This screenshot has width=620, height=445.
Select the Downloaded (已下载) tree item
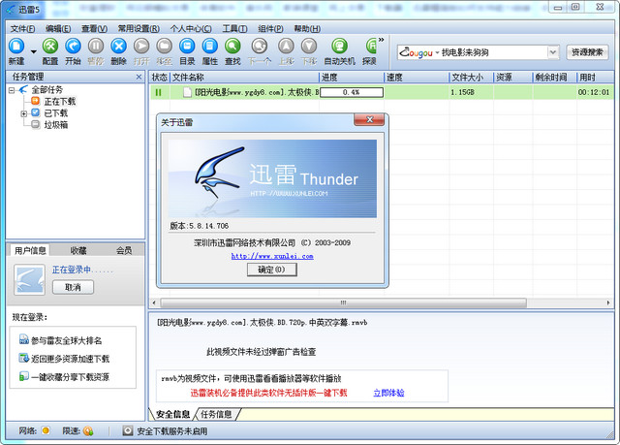click(x=56, y=113)
